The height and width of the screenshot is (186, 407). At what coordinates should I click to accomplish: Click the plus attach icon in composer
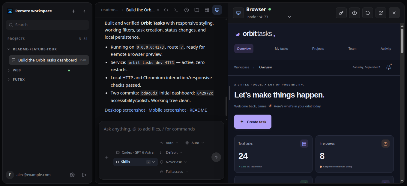coord(107,157)
